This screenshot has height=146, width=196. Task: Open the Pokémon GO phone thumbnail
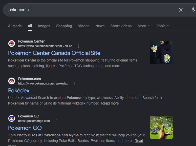point(161,127)
